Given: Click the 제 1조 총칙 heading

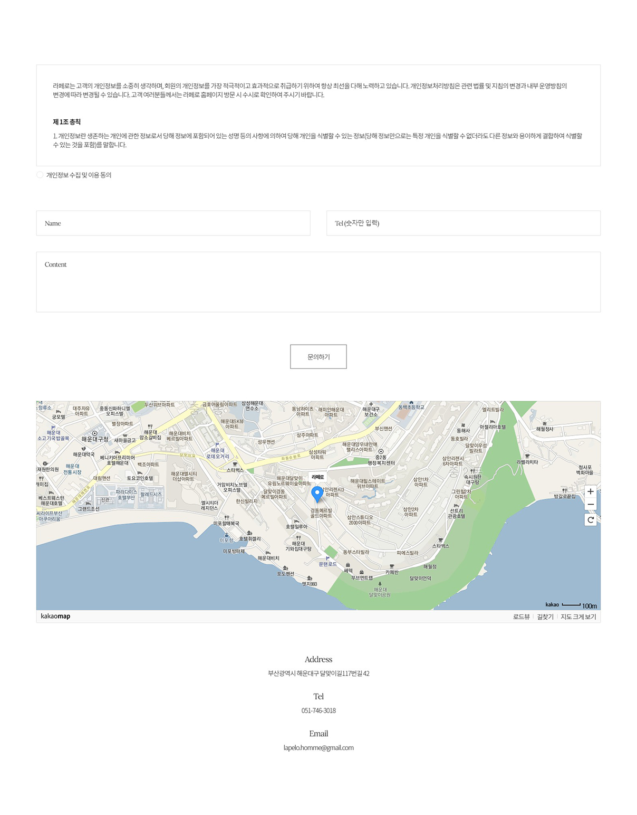Looking at the screenshot, I should pos(66,122).
